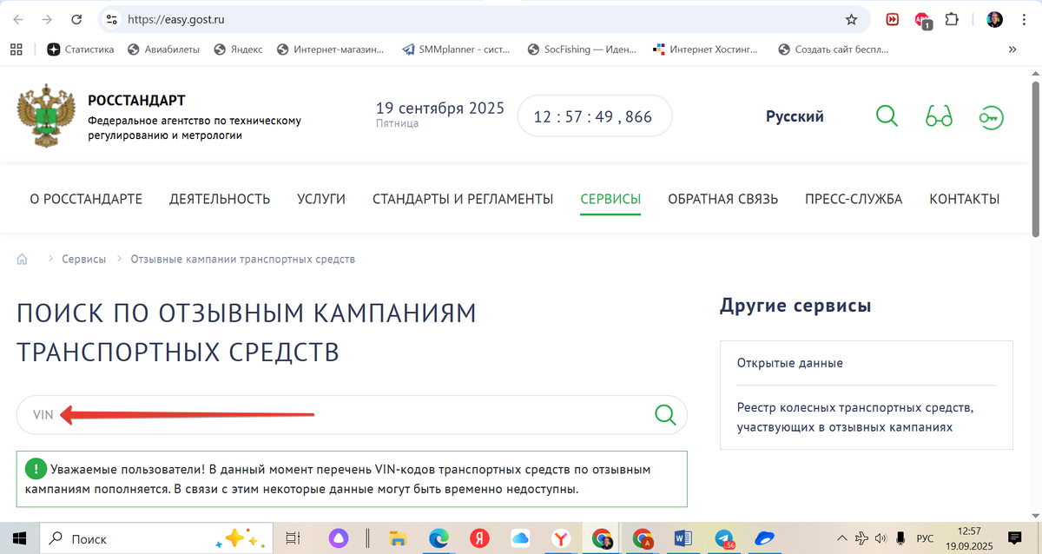Click inside the VIN input field
This screenshot has width=1042, height=554.
click(260, 414)
